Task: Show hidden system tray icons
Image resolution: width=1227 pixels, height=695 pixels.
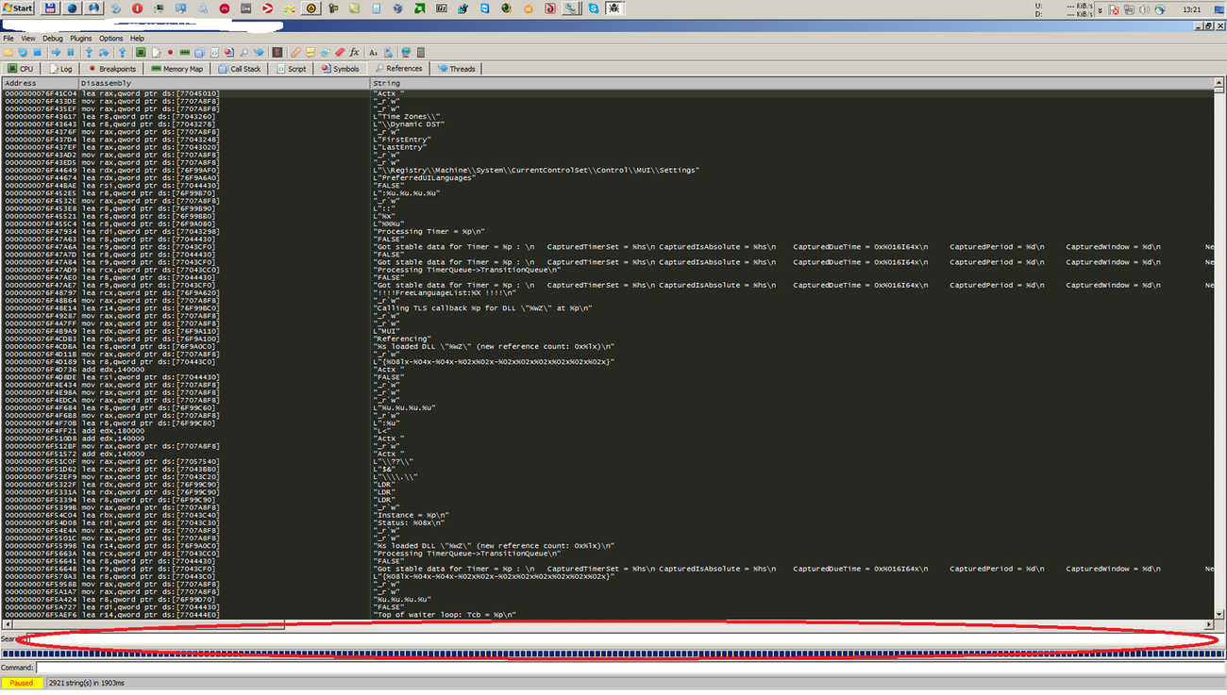Action: 1099,9
